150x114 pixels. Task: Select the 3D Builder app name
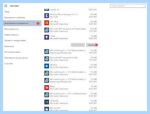tap(54, 101)
